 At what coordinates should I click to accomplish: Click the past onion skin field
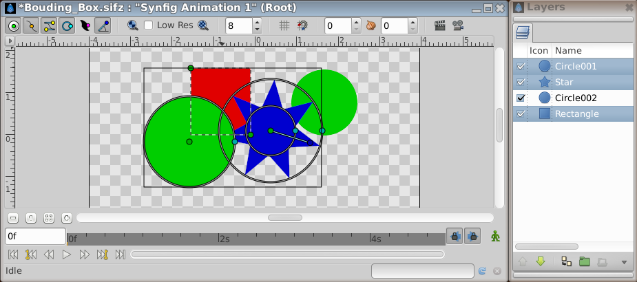[x=338, y=26]
